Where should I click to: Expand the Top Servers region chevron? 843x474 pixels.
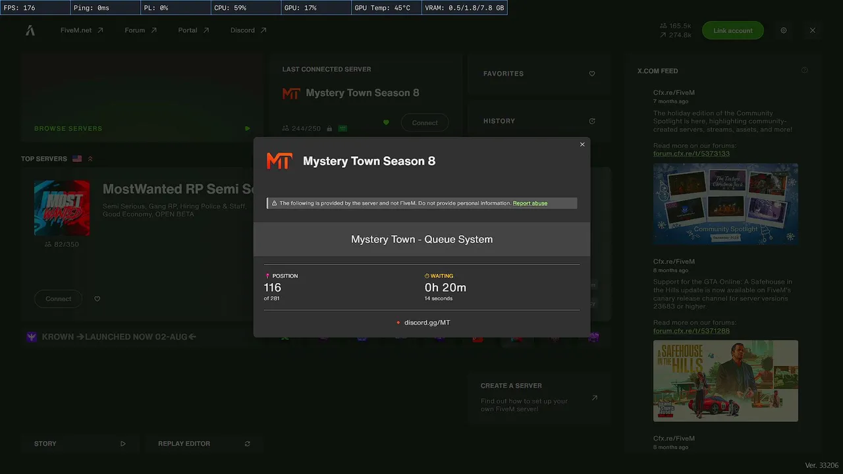(x=90, y=159)
